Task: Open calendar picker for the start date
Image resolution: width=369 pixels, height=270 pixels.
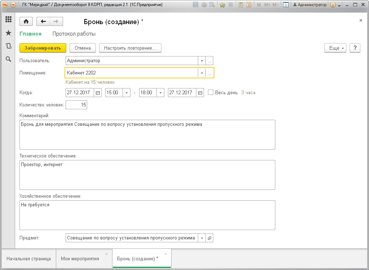Action: 98,93
